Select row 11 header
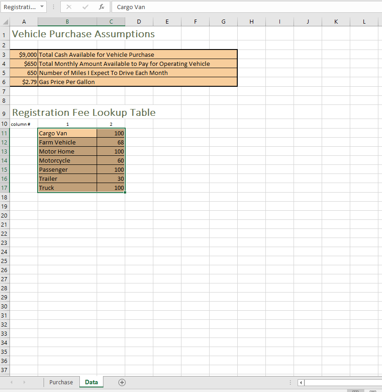The height and width of the screenshot is (392, 382). point(5,133)
